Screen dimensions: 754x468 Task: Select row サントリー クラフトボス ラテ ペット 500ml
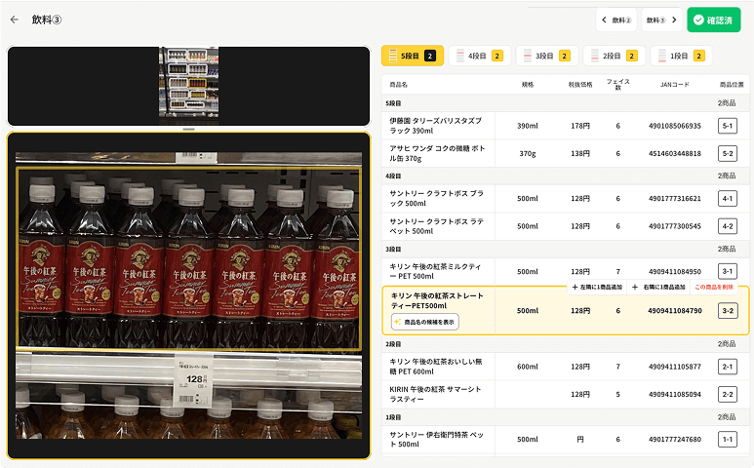566,226
